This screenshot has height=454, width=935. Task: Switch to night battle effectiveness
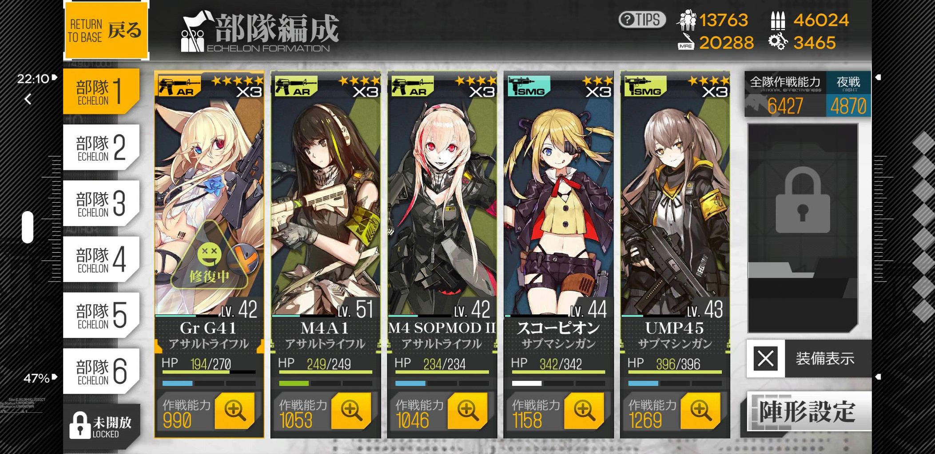coord(848,94)
